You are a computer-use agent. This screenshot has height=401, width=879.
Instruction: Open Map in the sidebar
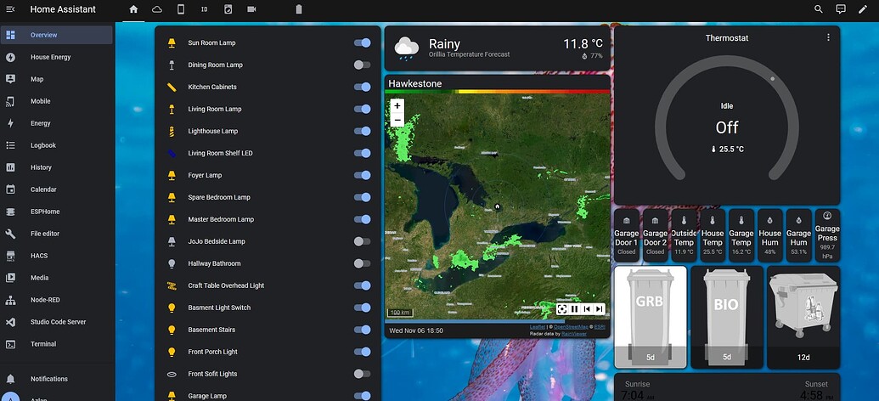pos(57,79)
